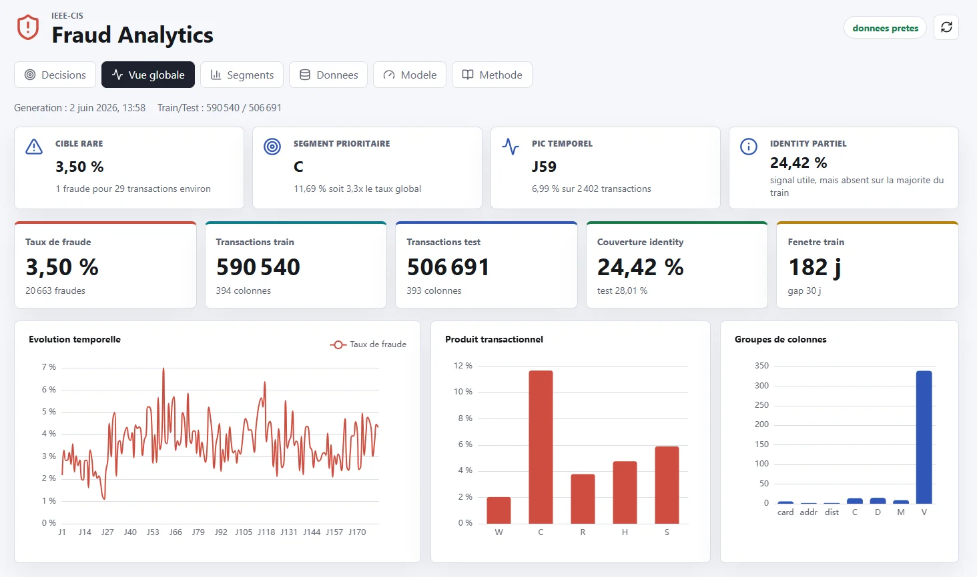
Task: Click the Produit transactionnel chart title
Action: tap(494, 339)
